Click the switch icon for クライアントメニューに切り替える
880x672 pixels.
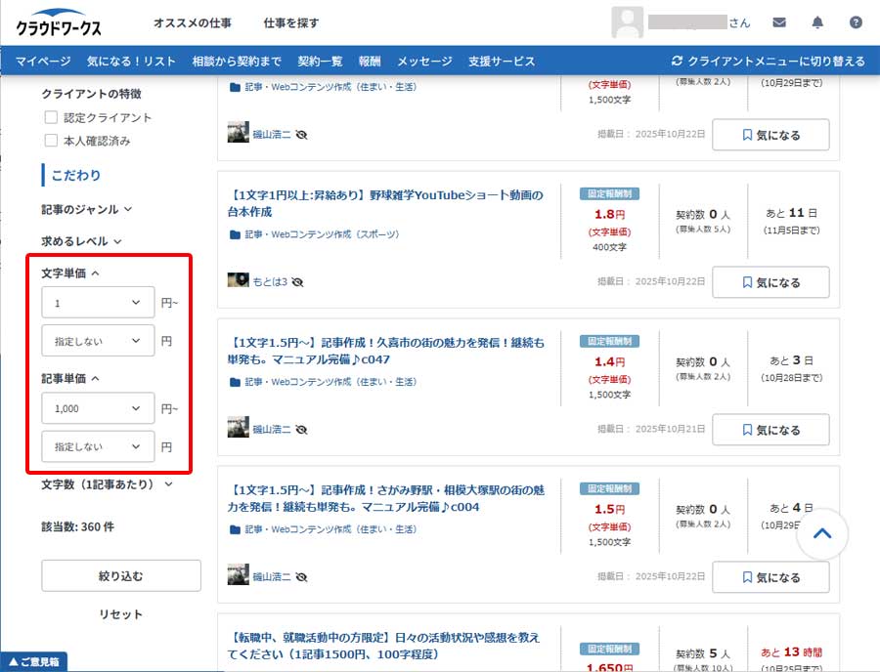[677, 61]
